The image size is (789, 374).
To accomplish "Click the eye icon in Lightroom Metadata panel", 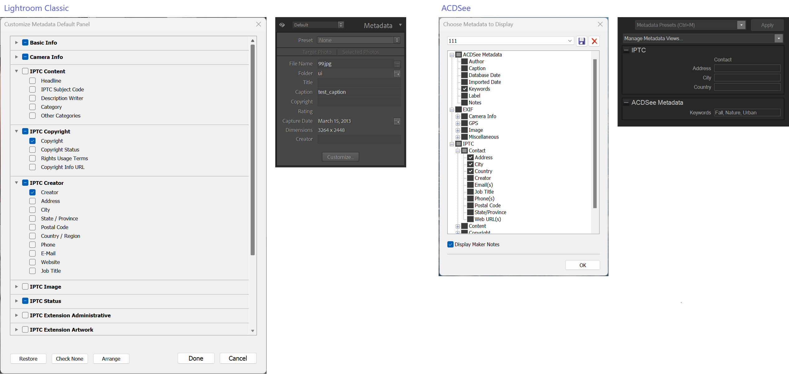I will click(282, 25).
